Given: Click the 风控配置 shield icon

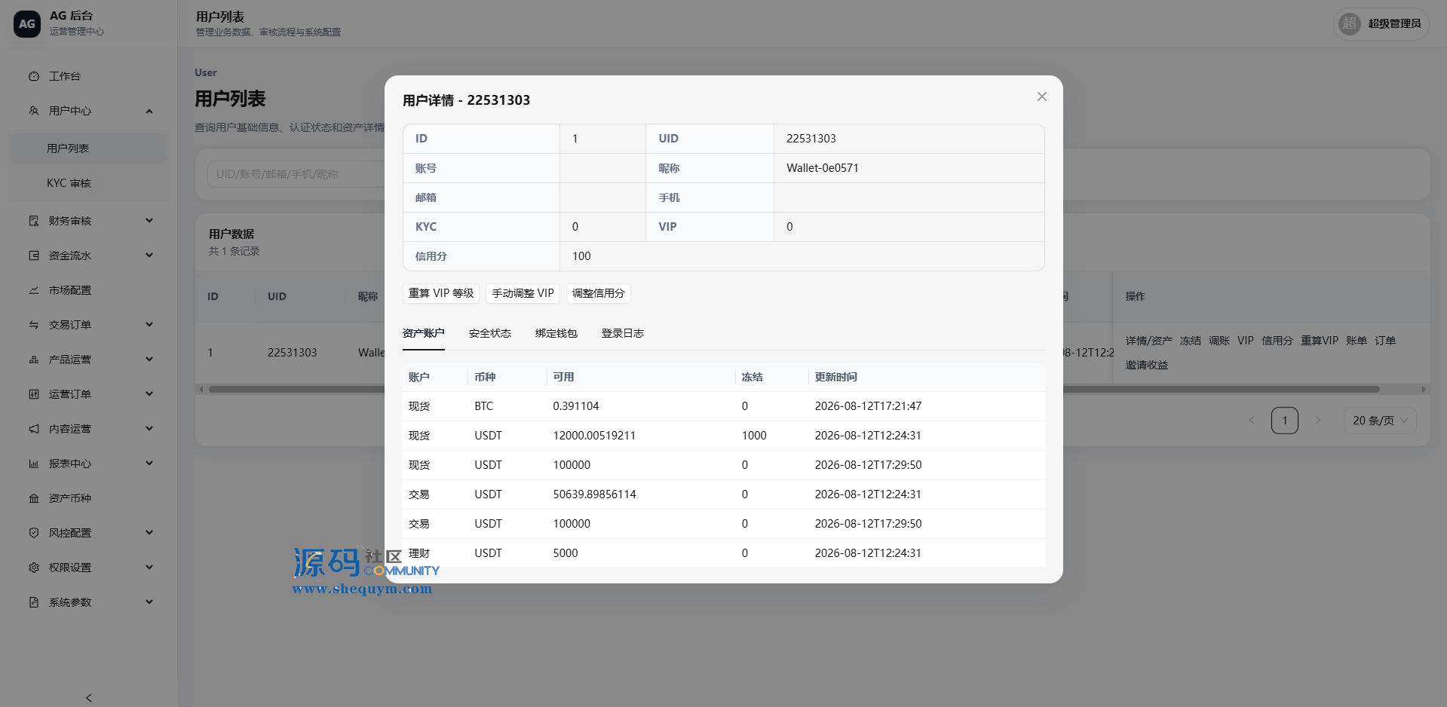Looking at the screenshot, I should [34, 533].
